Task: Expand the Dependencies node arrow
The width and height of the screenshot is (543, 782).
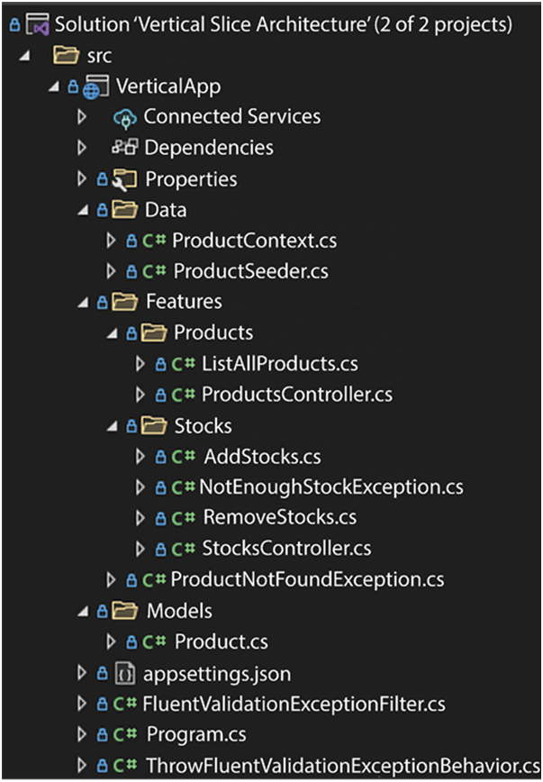Action: coord(83,148)
